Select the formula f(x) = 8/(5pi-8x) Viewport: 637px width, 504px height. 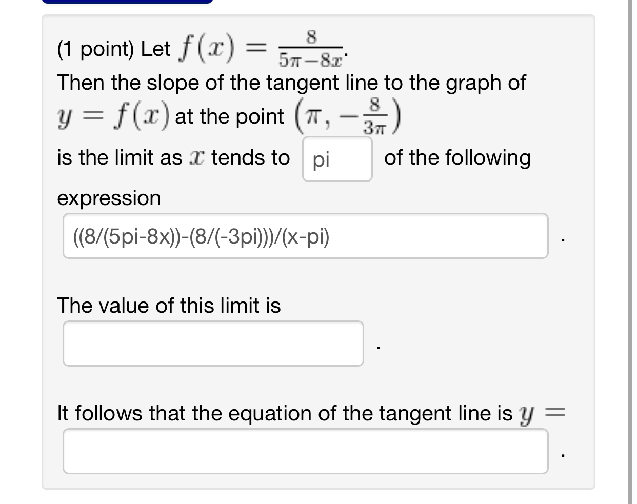[256, 49]
